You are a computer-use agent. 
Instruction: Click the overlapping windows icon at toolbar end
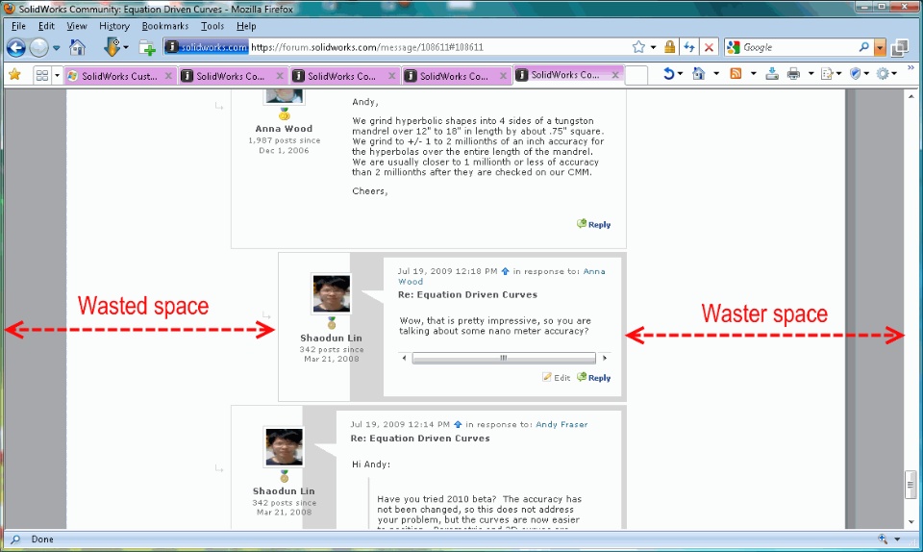pos(900,48)
